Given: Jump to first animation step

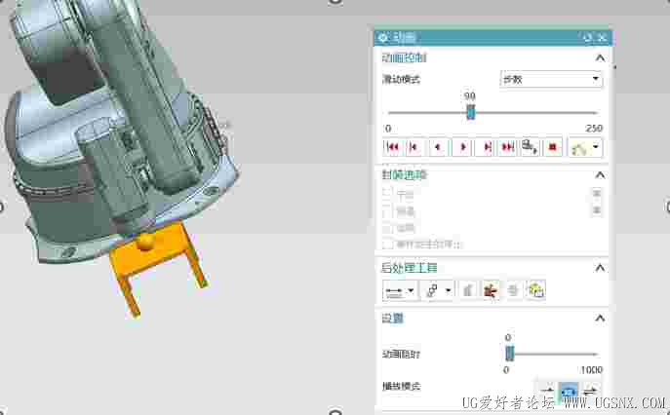Looking at the screenshot, I should click(x=393, y=147).
